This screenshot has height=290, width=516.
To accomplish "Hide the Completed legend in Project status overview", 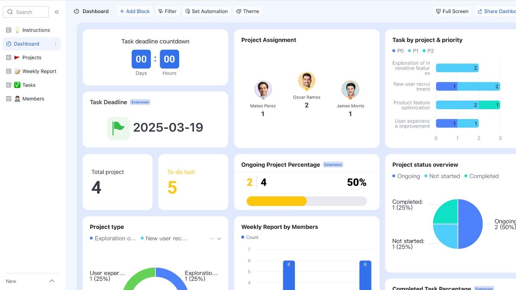I will click(481, 176).
